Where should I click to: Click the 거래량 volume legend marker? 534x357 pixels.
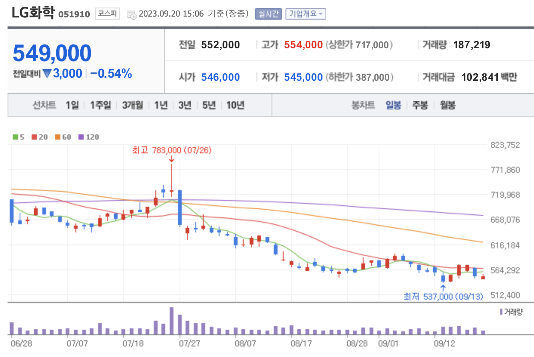(x=501, y=312)
